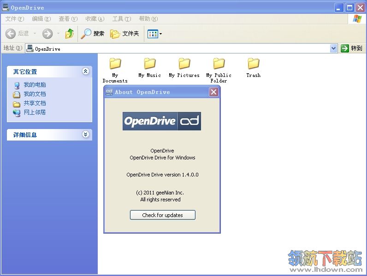Click the drive icon in address bar
This screenshot has height=276, width=367.
pos(30,48)
